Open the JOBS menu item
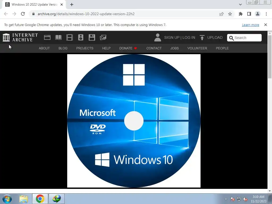This screenshot has width=272, height=204. [x=175, y=48]
